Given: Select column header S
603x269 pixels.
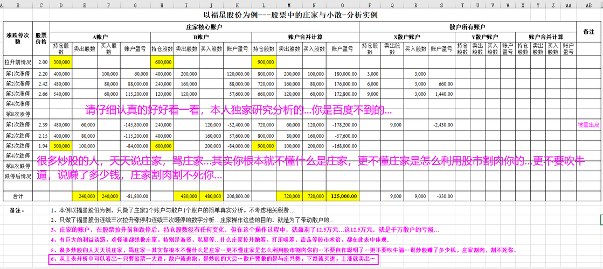Looking at the screenshot, I should (x=441, y=5).
